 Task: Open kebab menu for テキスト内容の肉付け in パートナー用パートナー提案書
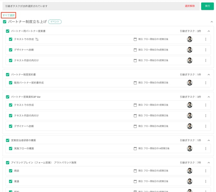point(206,60)
